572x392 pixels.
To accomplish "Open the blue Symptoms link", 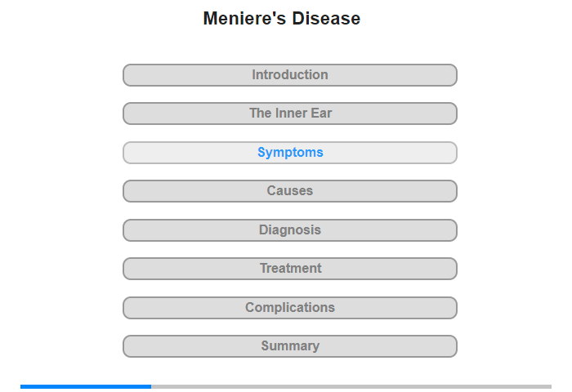I will point(290,153).
